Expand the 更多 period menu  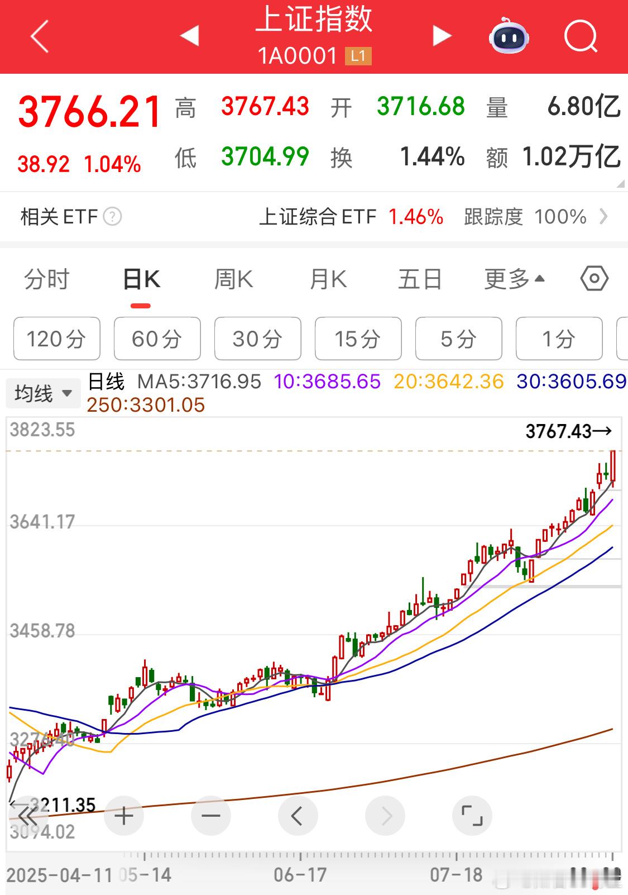(514, 279)
